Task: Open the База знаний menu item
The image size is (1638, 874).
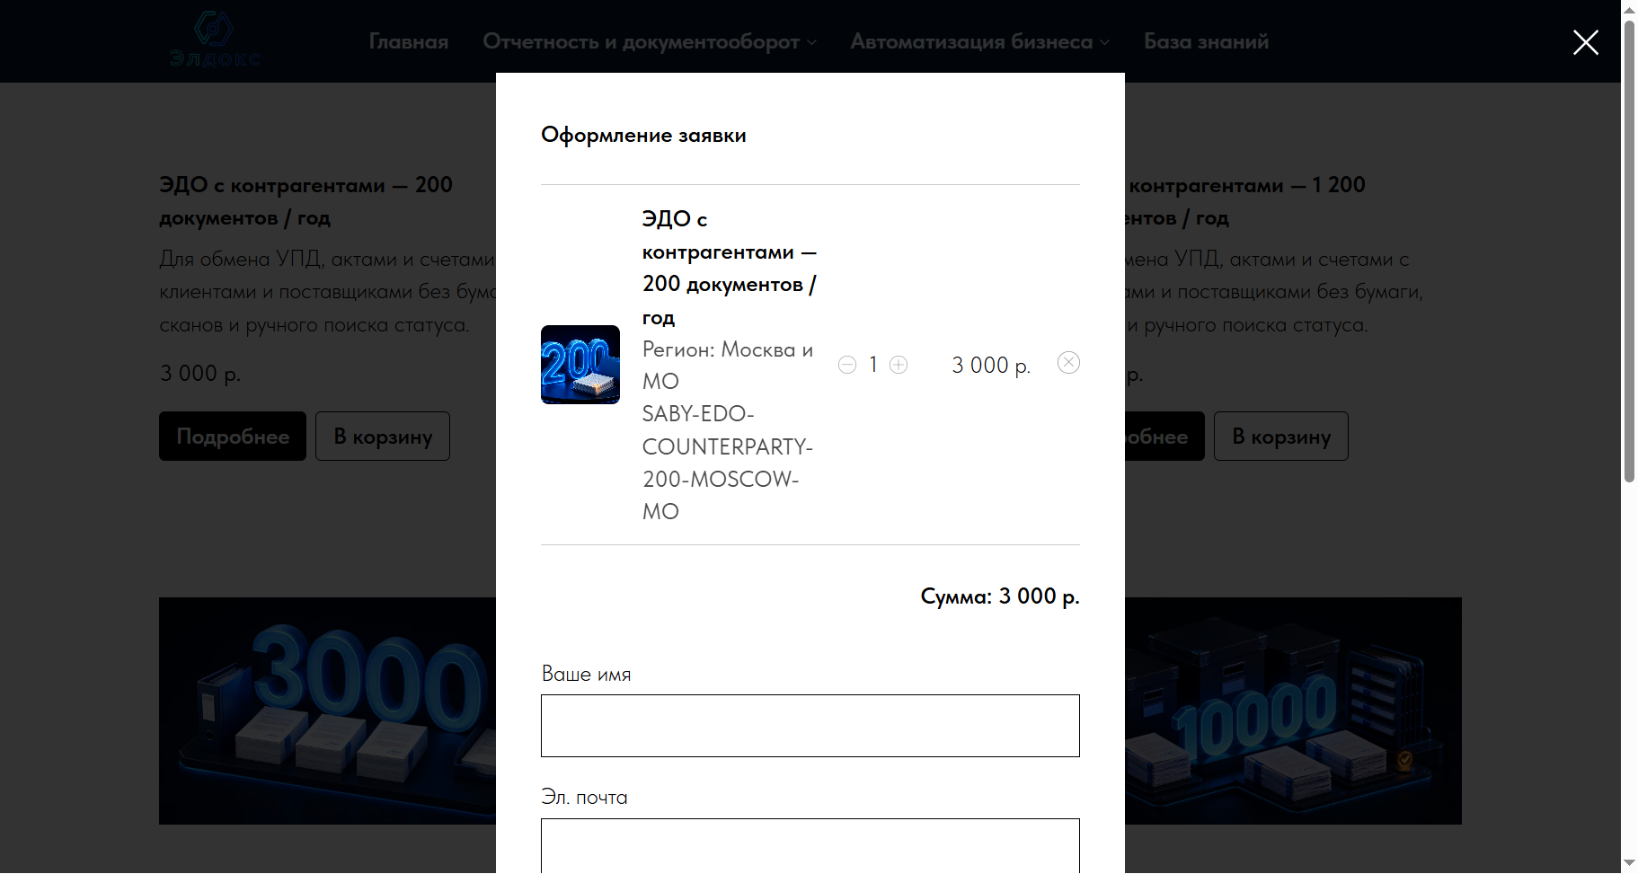Action: (x=1206, y=41)
